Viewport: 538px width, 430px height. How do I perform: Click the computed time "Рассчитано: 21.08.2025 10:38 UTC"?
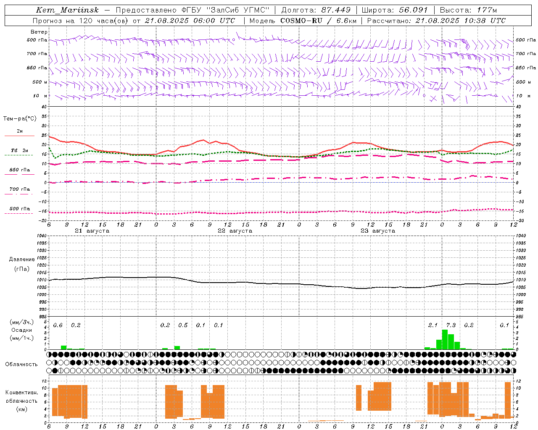tap(436, 21)
